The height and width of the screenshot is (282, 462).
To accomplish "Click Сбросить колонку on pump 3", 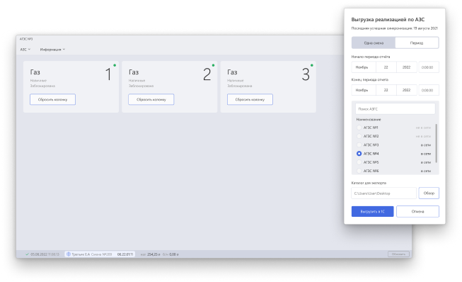I will (250, 99).
